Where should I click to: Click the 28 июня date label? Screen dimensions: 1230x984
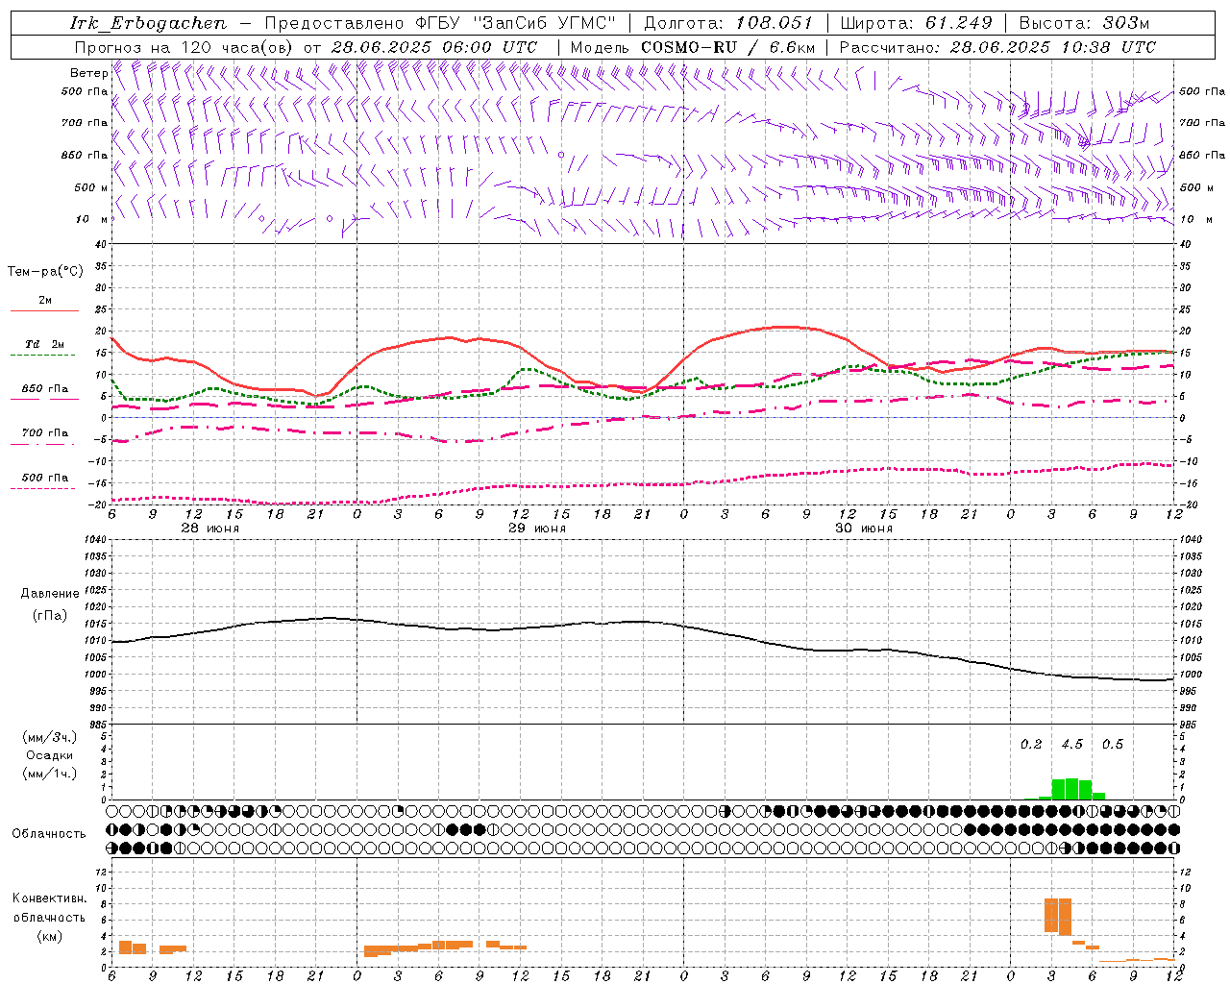(x=210, y=529)
